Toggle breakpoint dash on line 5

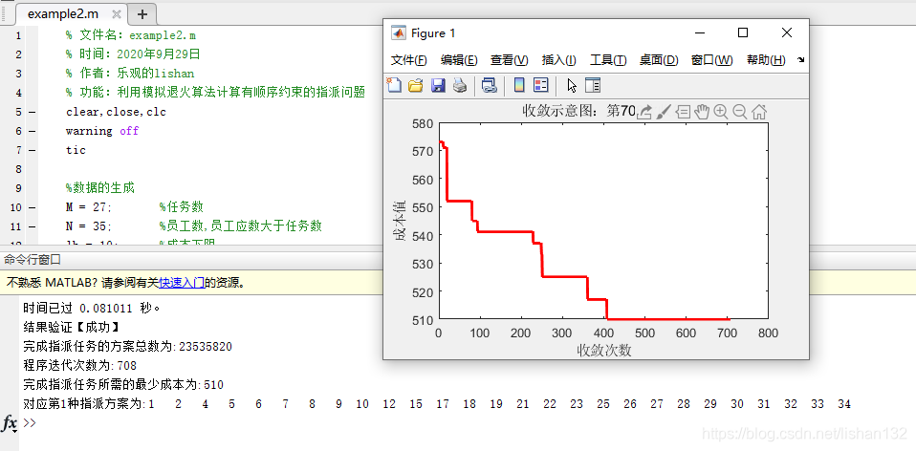(32, 112)
